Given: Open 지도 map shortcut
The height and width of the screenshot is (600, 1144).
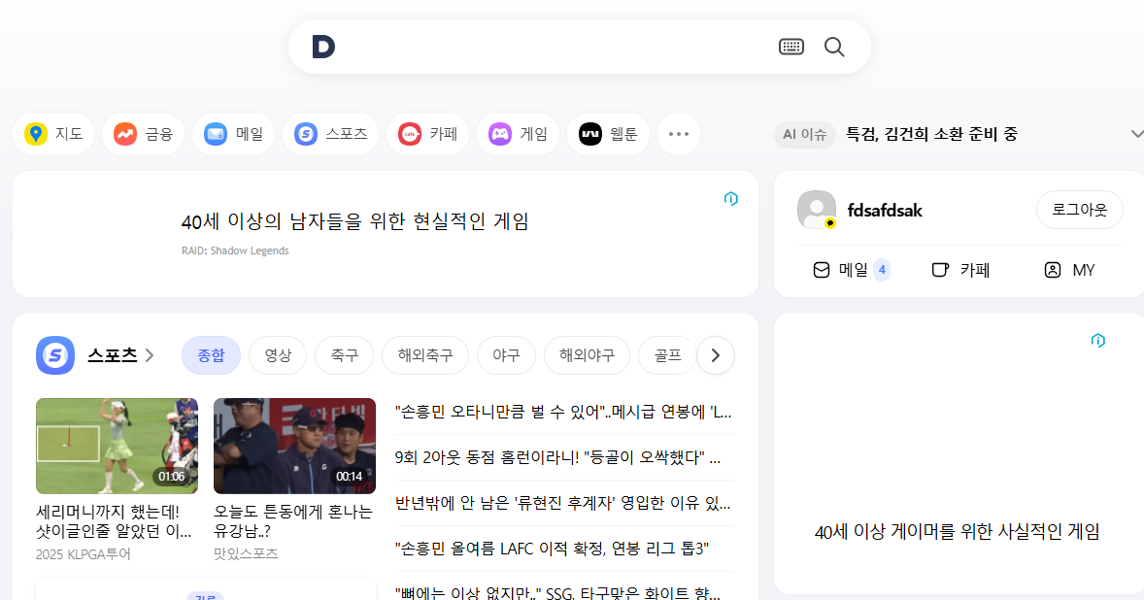Looking at the screenshot, I should tap(53, 134).
